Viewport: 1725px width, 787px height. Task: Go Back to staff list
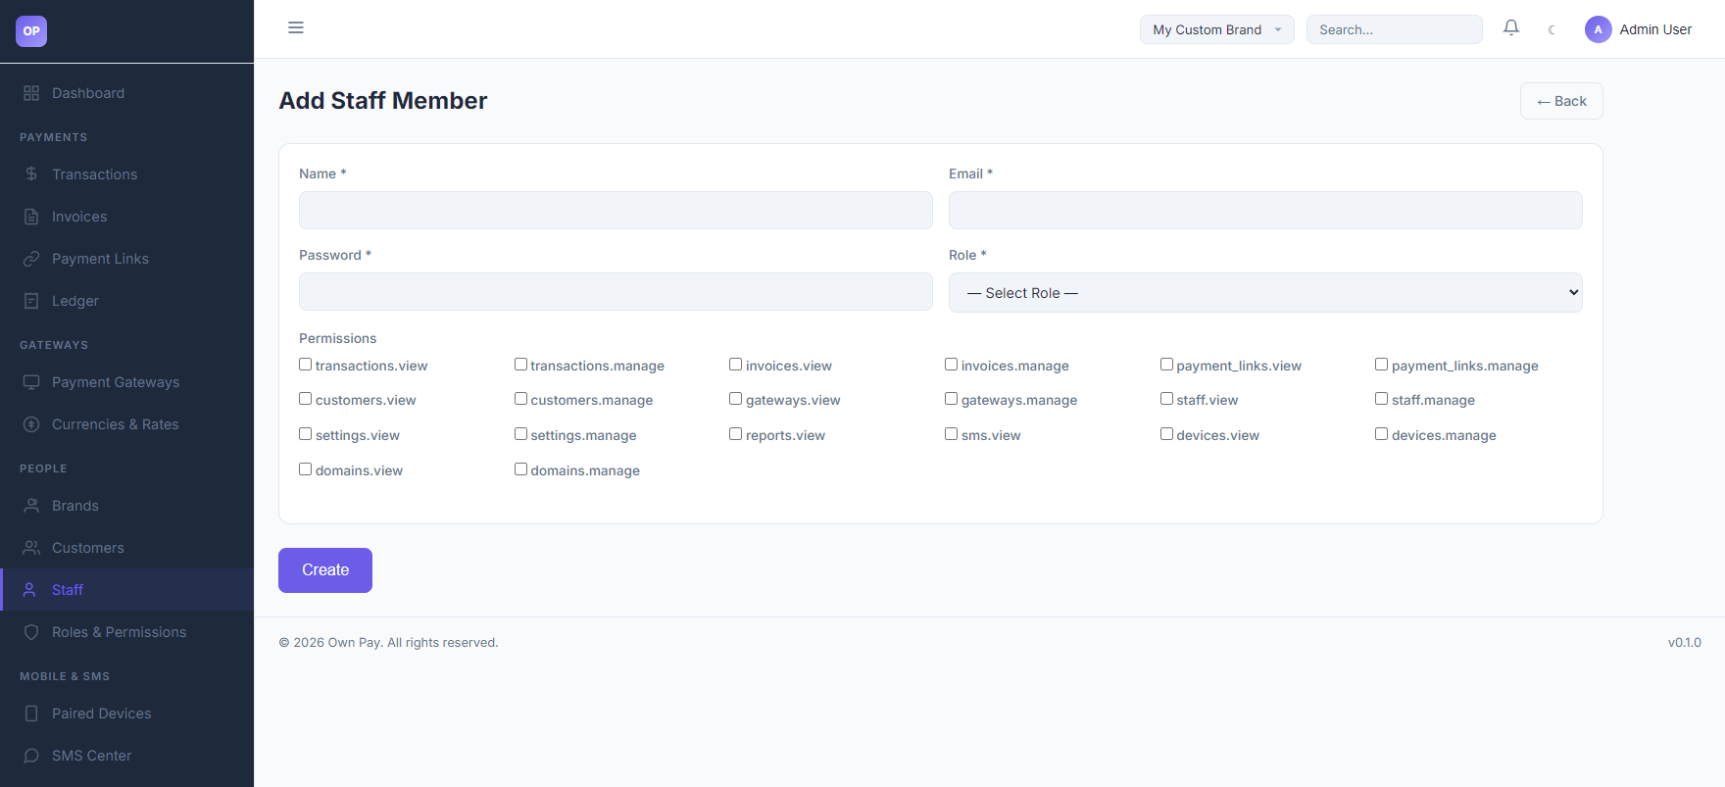point(1561,101)
